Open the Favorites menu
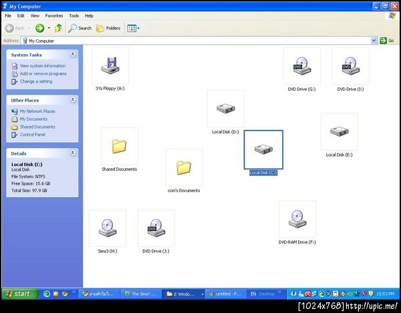This screenshot has width=401, height=313. (54, 16)
